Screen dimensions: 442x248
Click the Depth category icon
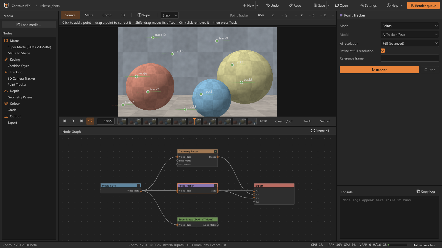[x=6, y=91]
